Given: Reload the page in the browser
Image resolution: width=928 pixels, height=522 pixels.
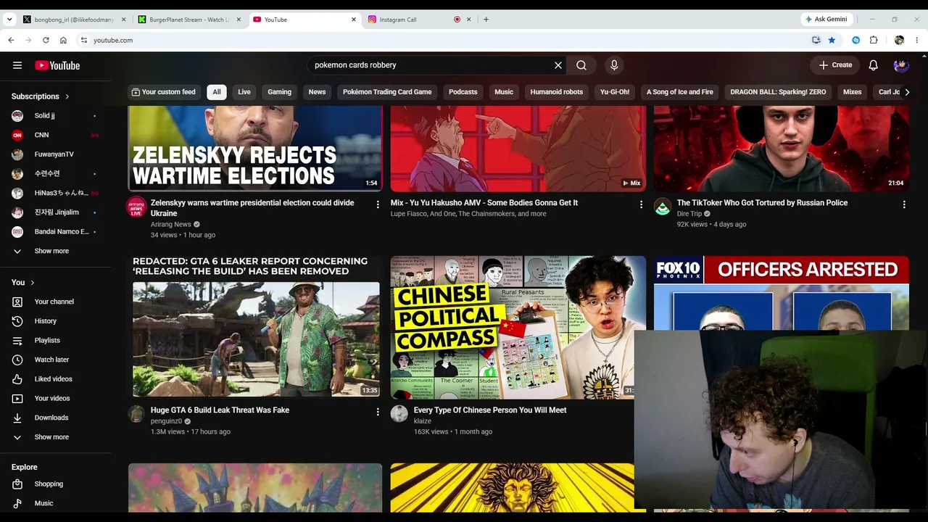Looking at the screenshot, I should pos(46,41).
